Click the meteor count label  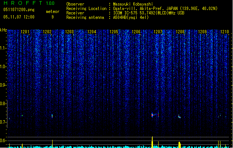[x=53, y=11]
